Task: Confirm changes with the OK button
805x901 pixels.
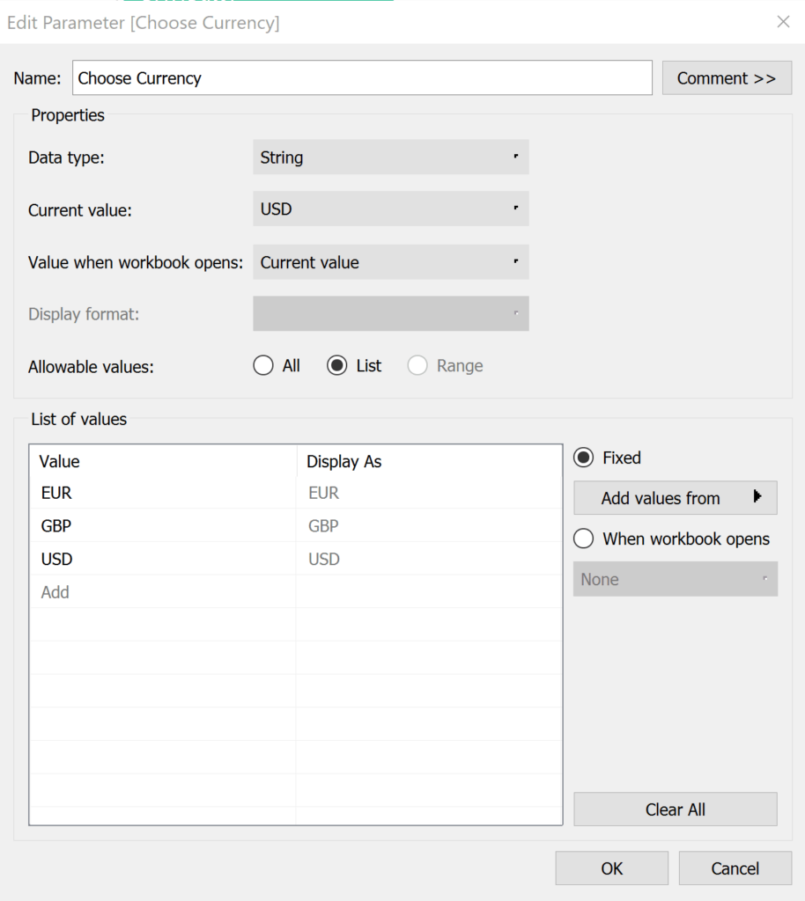Action: (x=611, y=868)
